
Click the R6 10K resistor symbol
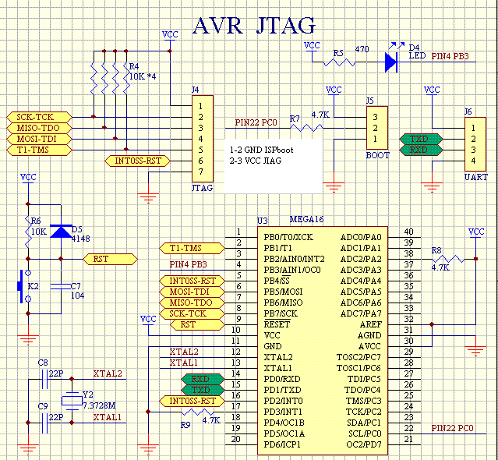click(28, 232)
